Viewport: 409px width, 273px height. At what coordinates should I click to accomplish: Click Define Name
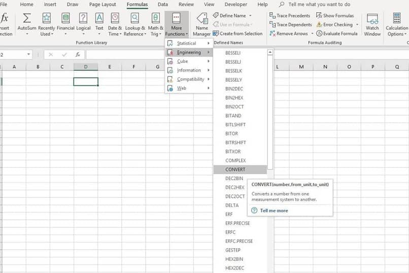click(229, 16)
